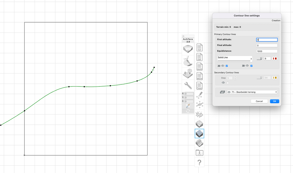Import terrain from Sosi file
The width and height of the screenshot is (293, 173).
coord(199,86)
